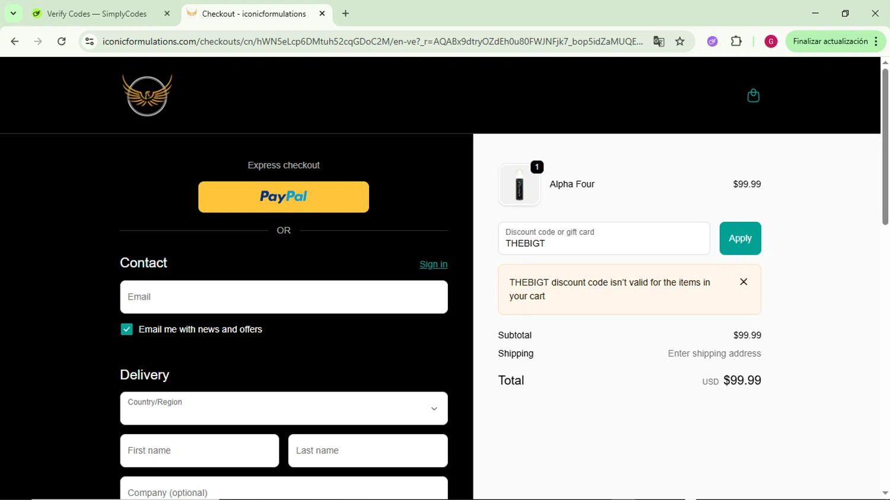Open the Extensions puzzle icon
The image size is (890, 500).
[x=736, y=42]
